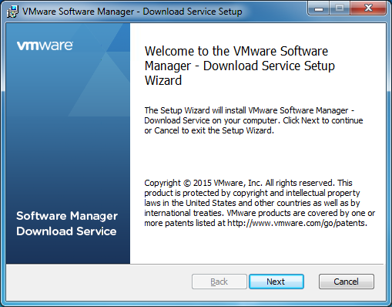Click the http://www.vmware.com/go/patents URL text
This screenshot has width=392, height=307.
coord(297,223)
